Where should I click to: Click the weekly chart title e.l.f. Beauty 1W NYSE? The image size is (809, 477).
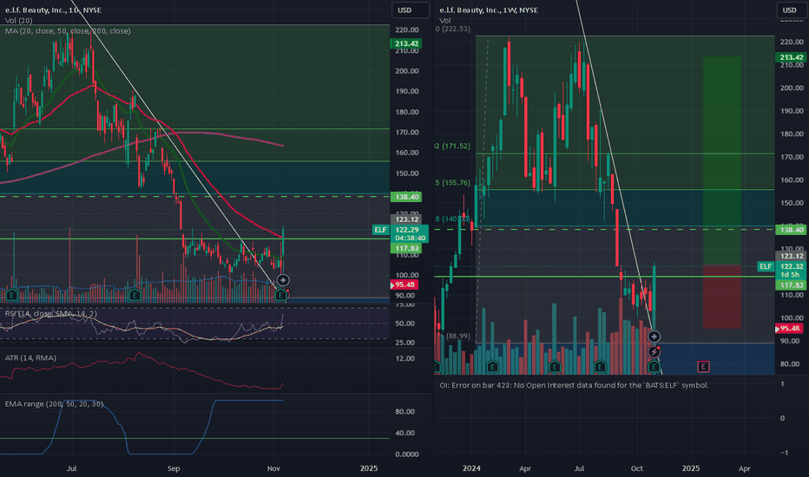pos(489,10)
